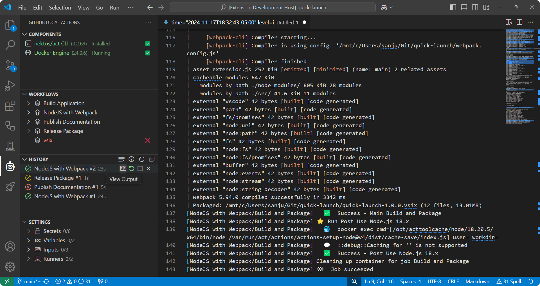Click the quick-launch command center search box

pyautogui.click(x=273, y=8)
